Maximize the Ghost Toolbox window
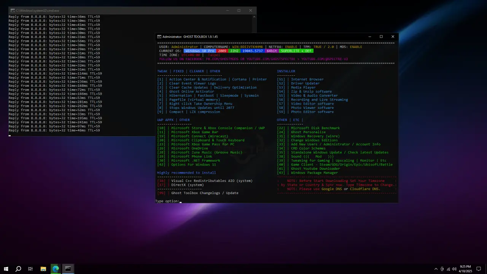Screen dimensions: 487x274 coord(381,37)
